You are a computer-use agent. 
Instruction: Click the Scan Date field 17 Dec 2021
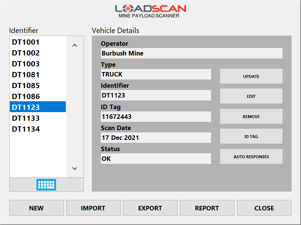(156, 138)
